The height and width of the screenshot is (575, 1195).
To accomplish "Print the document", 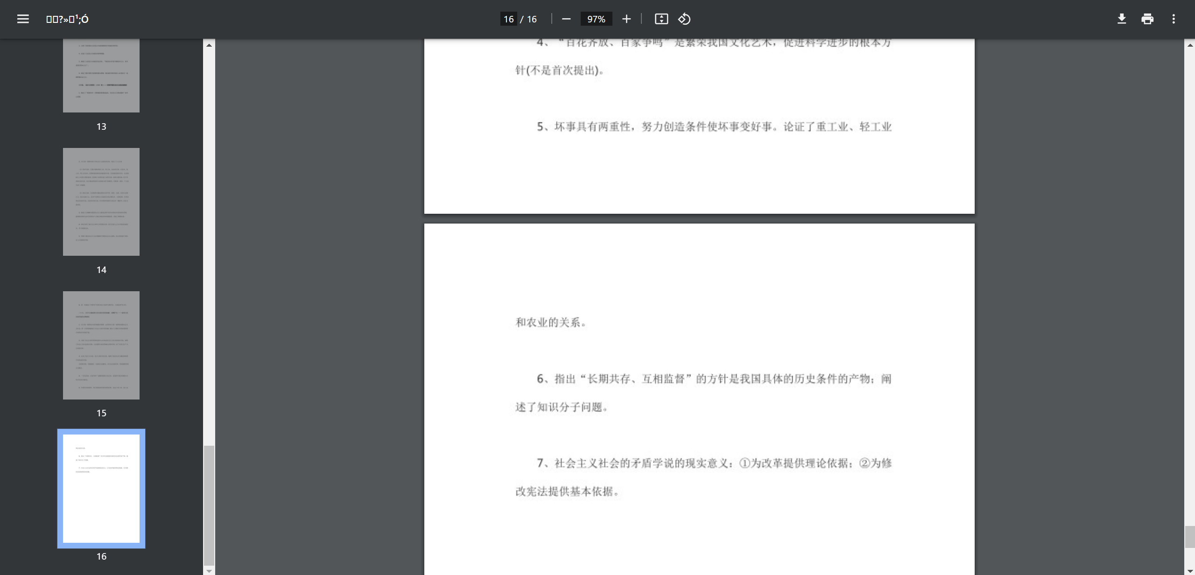I will tap(1147, 19).
